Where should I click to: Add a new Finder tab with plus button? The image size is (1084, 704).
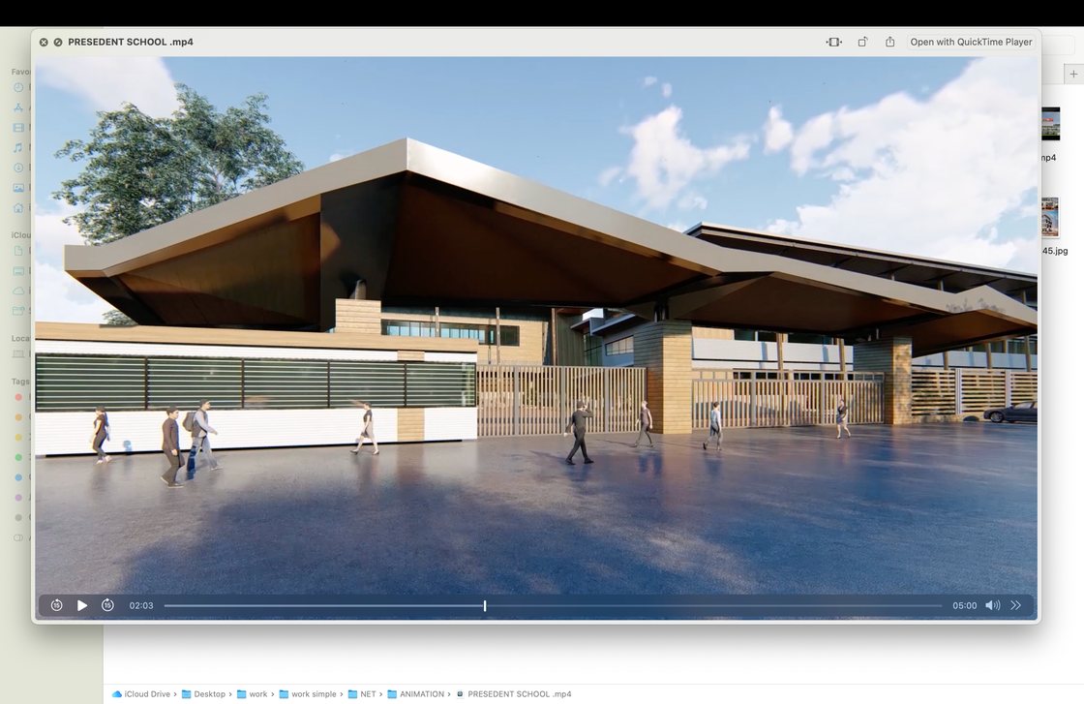(1073, 74)
